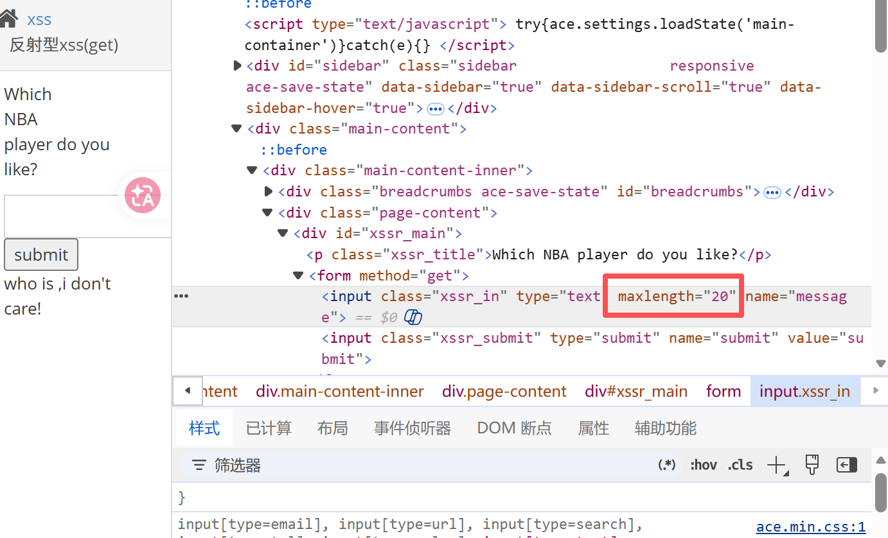Open the 事件侦听器 tab
The height and width of the screenshot is (538, 888).
click(413, 428)
